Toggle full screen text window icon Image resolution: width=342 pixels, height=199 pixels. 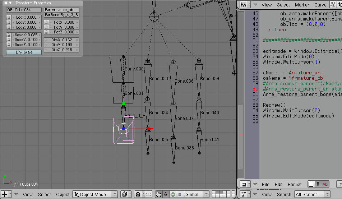point(311,184)
